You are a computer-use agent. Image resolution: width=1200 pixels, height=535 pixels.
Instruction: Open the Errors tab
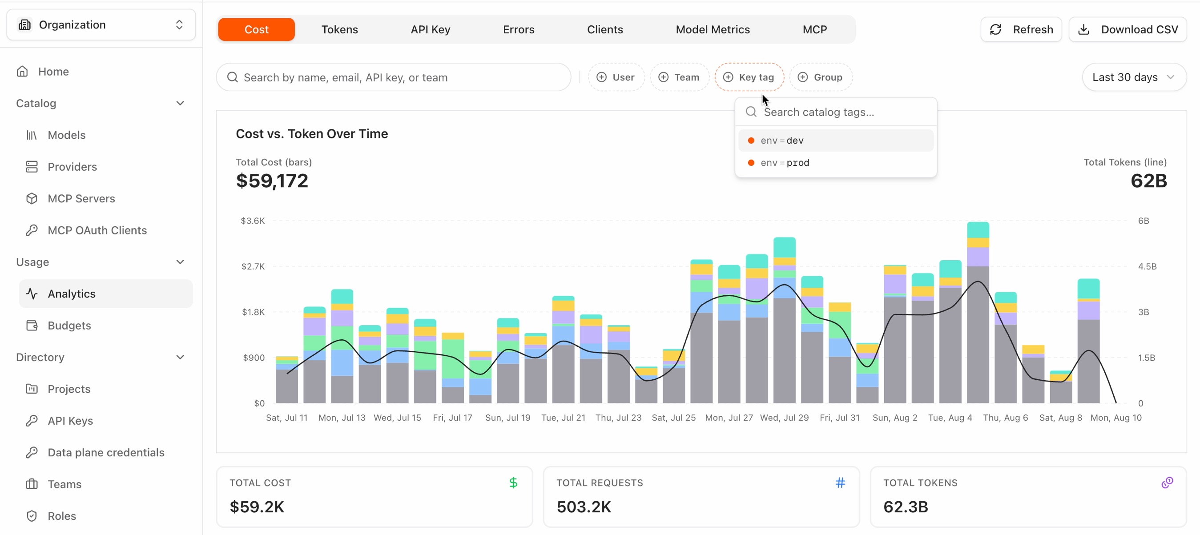[519, 29]
